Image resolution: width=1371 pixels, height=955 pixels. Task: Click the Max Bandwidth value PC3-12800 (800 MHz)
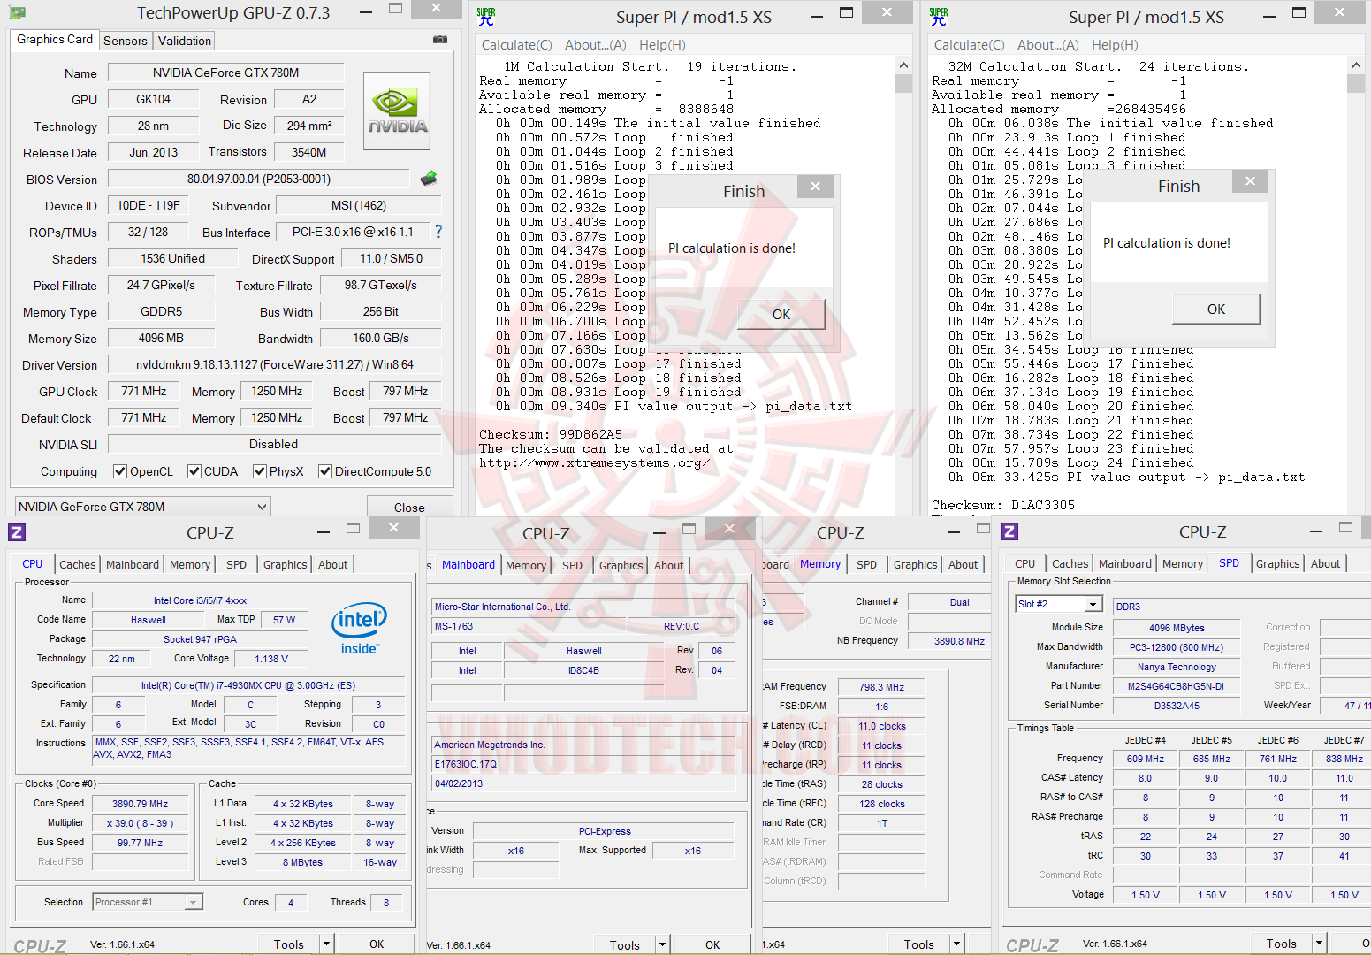[1177, 647]
